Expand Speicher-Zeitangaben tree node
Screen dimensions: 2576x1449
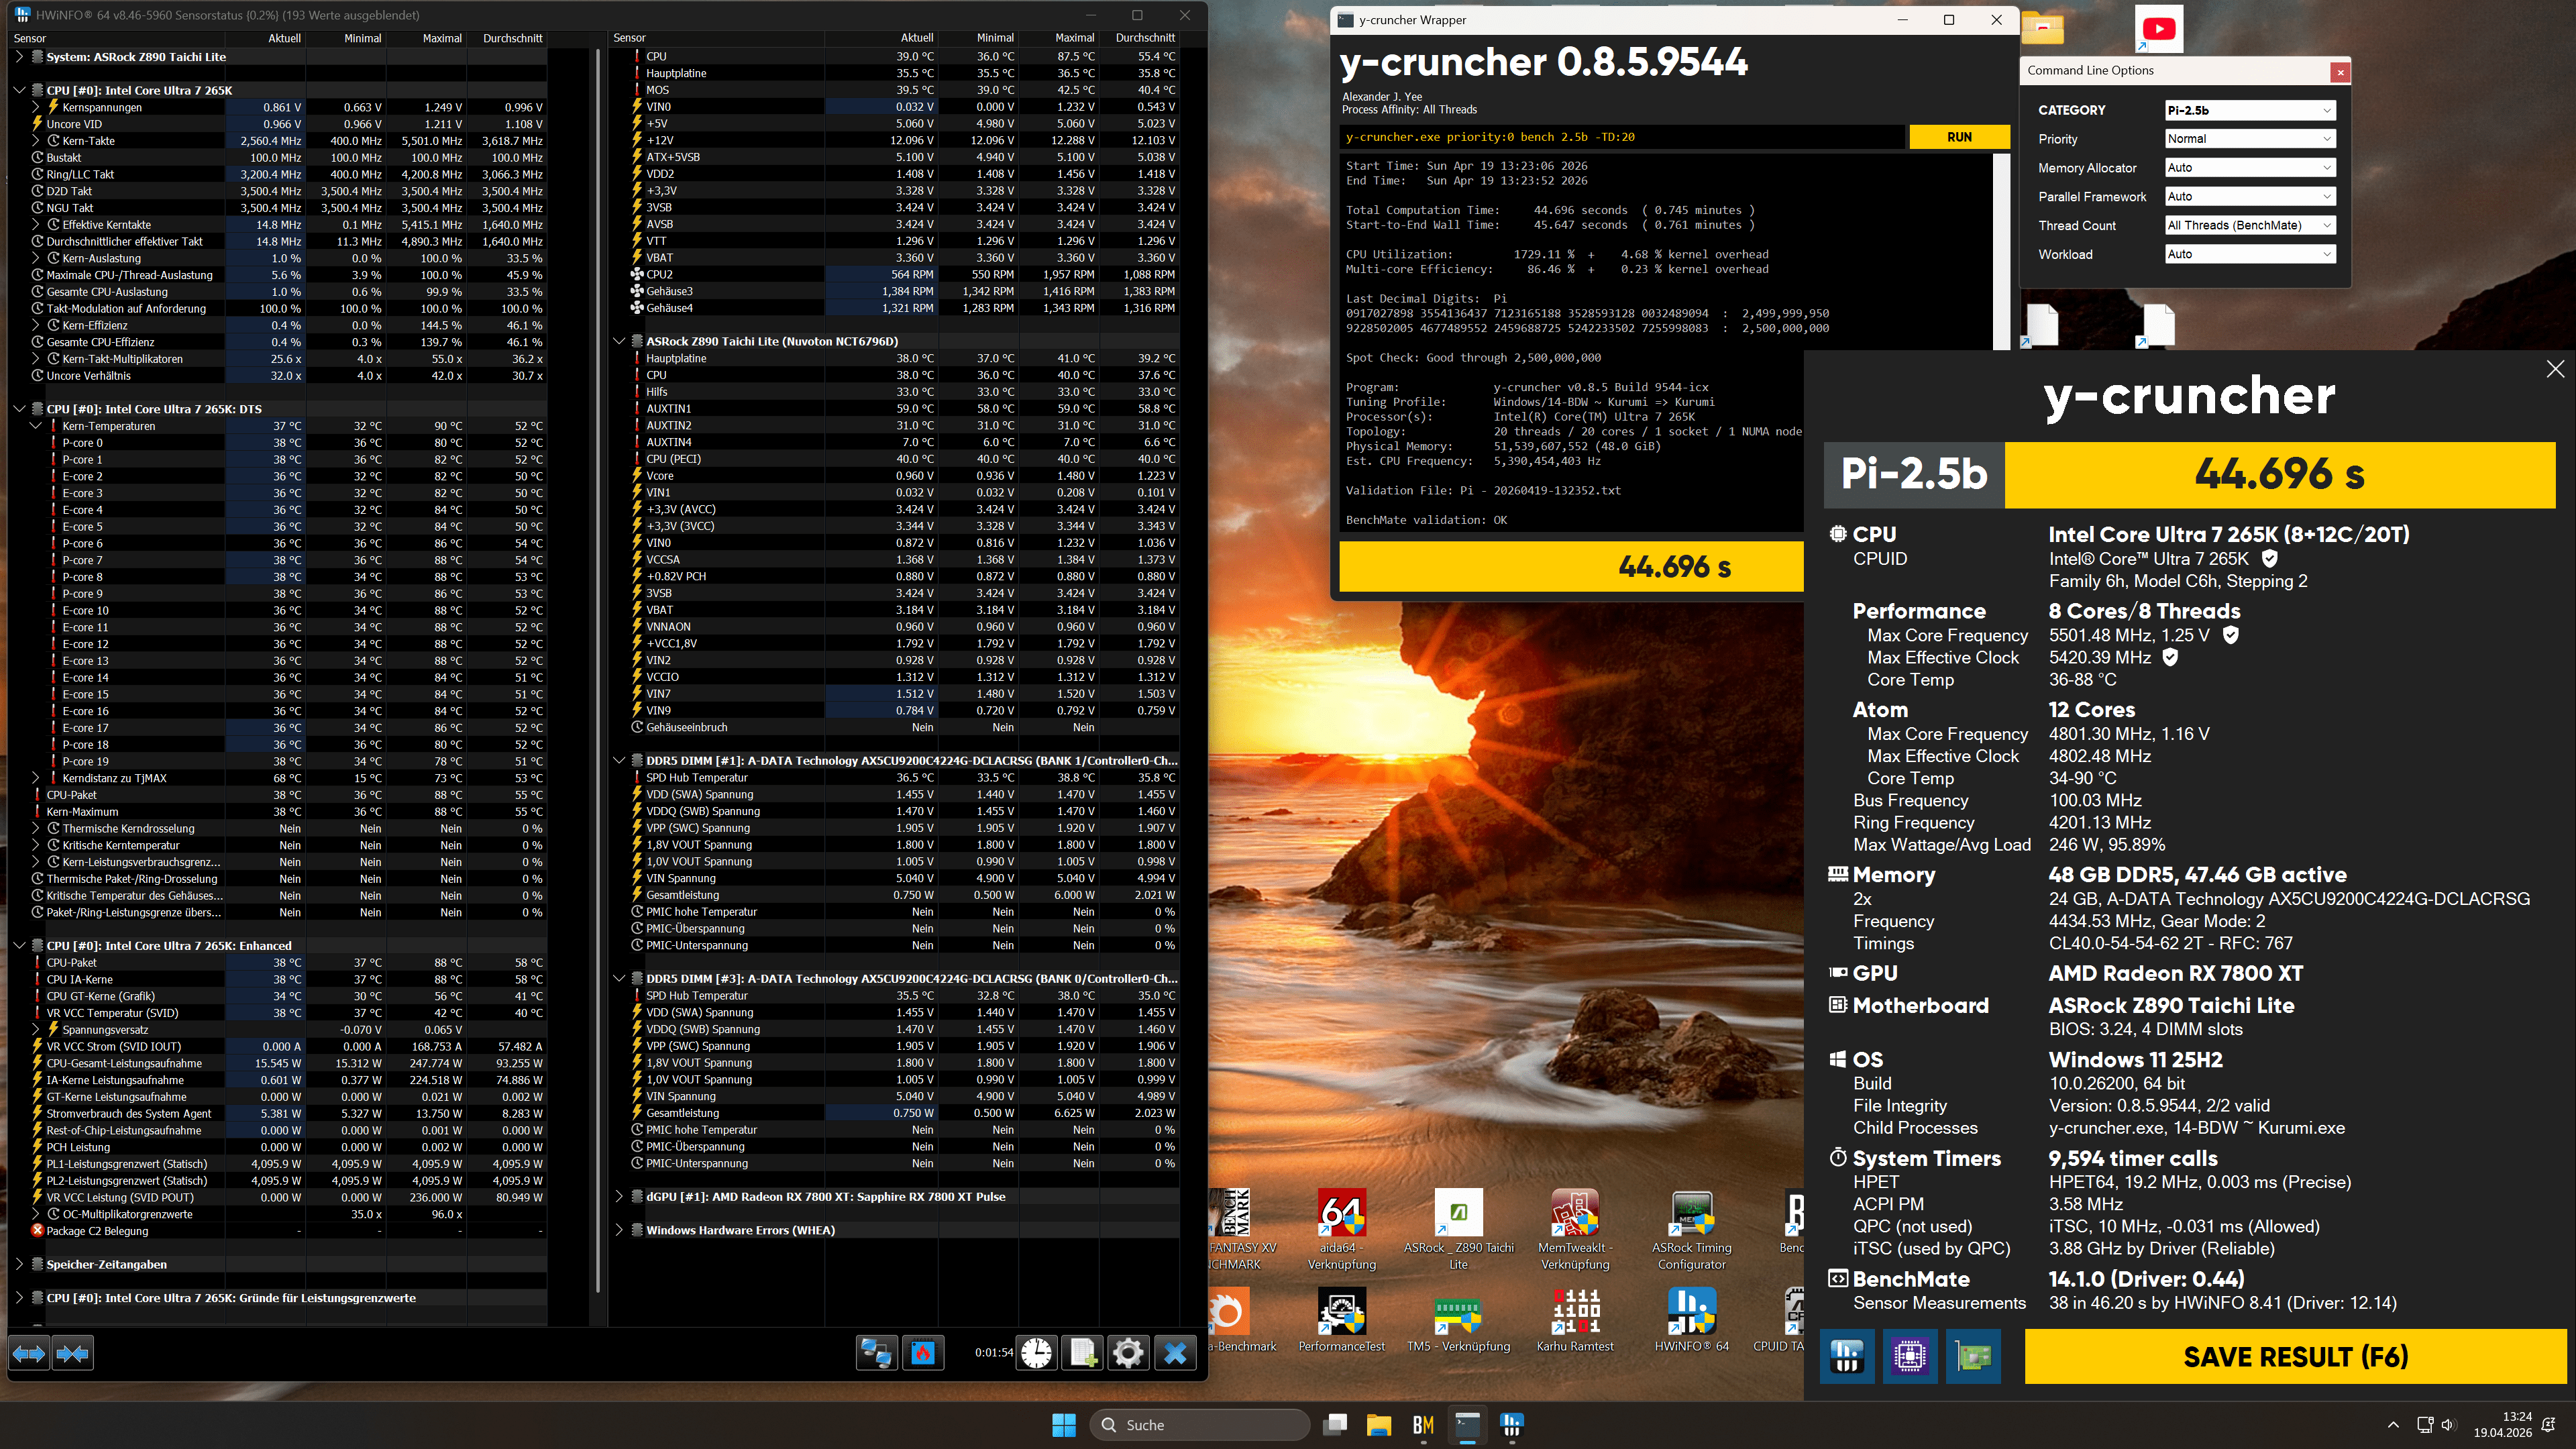click(x=19, y=1264)
